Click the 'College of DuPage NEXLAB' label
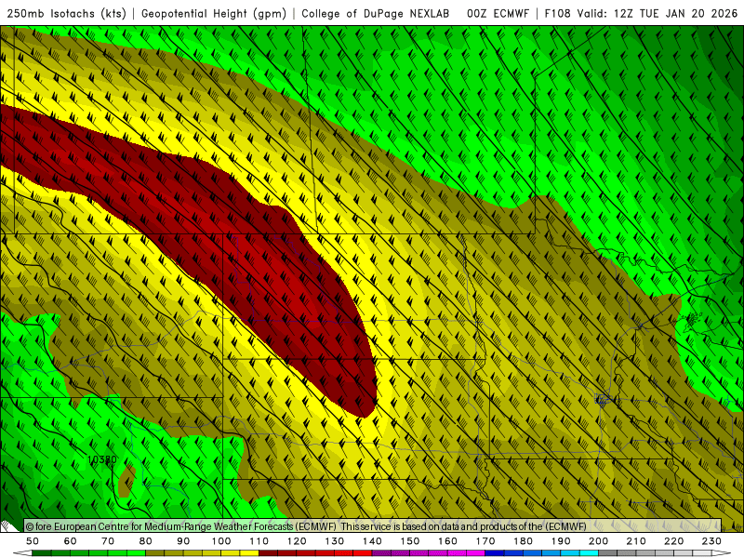Image resolution: width=744 pixels, height=558 pixels. [x=376, y=13]
